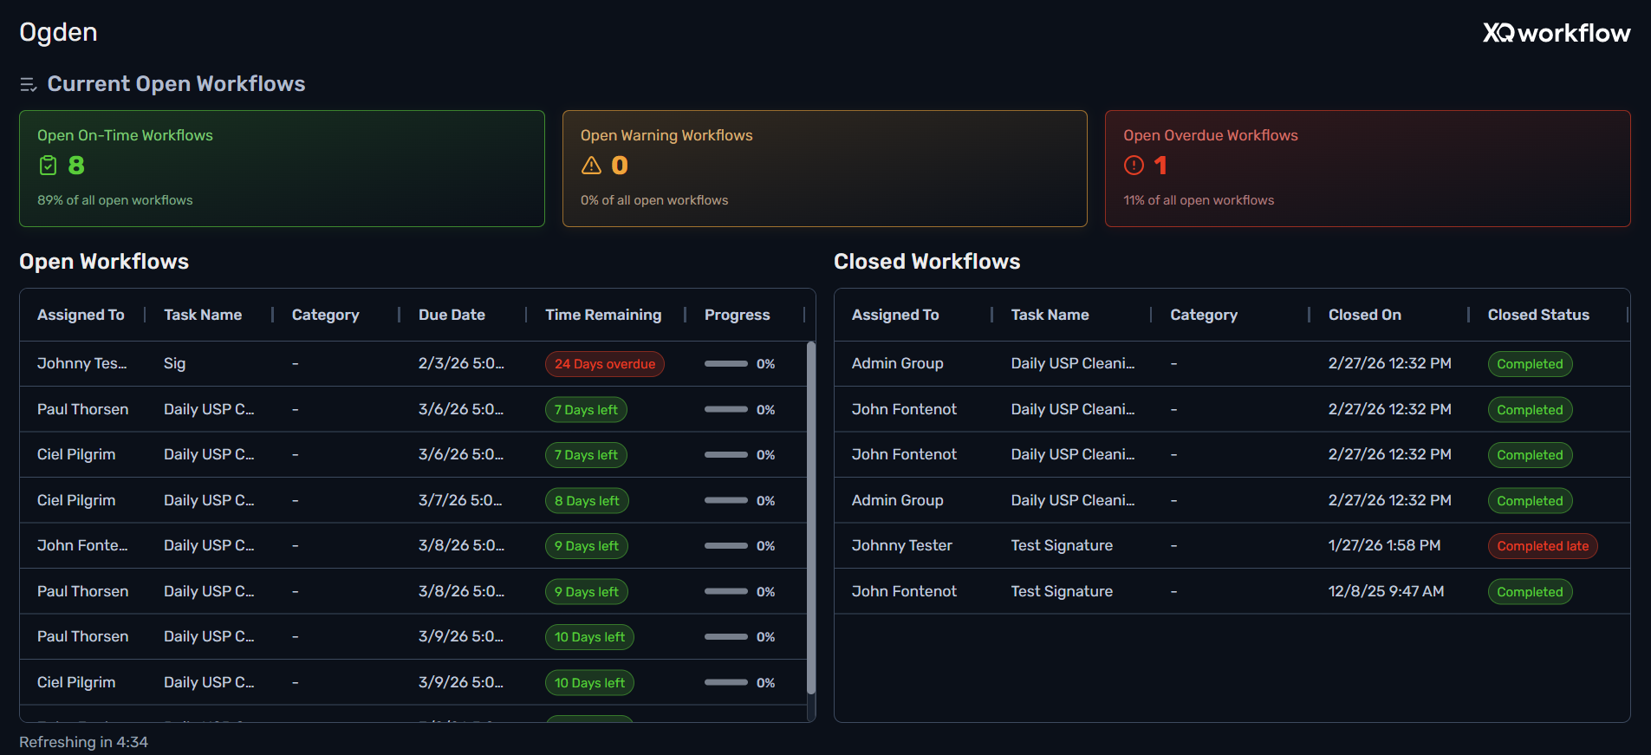
Task: Open the Open On-Time Workflows card
Action: pos(282,168)
